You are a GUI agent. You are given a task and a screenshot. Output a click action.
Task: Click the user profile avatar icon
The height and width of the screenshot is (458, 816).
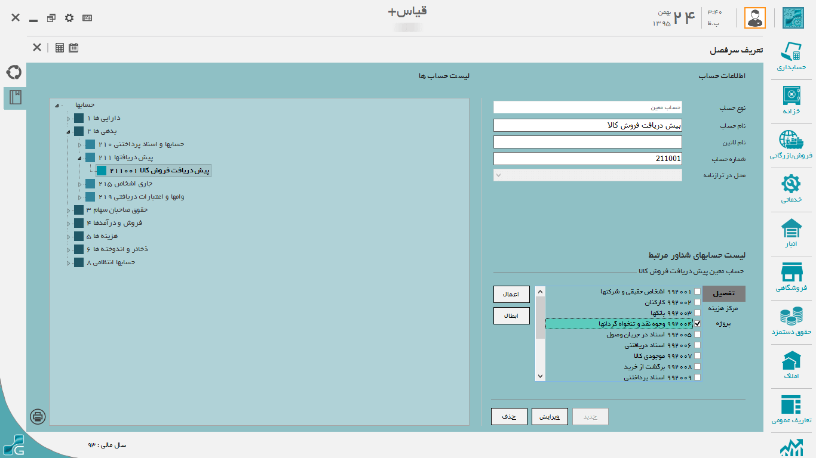click(x=754, y=18)
